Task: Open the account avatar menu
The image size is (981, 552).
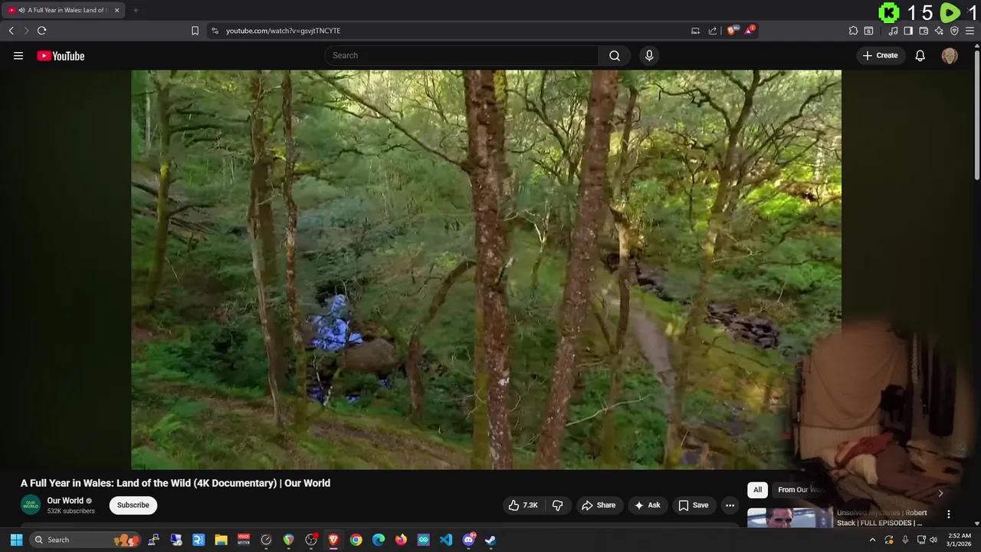Action: point(950,55)
